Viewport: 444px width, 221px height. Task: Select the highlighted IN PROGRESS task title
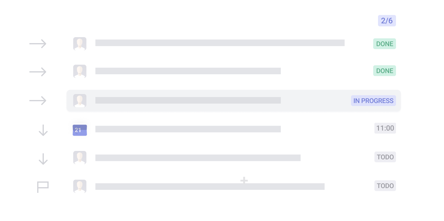click(188, 100)
